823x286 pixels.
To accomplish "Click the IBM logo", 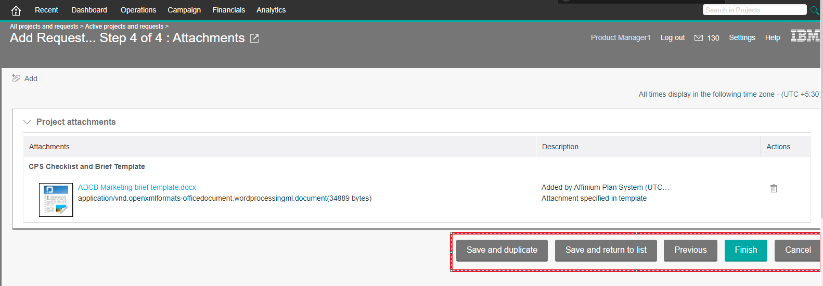I will [805, 36].
